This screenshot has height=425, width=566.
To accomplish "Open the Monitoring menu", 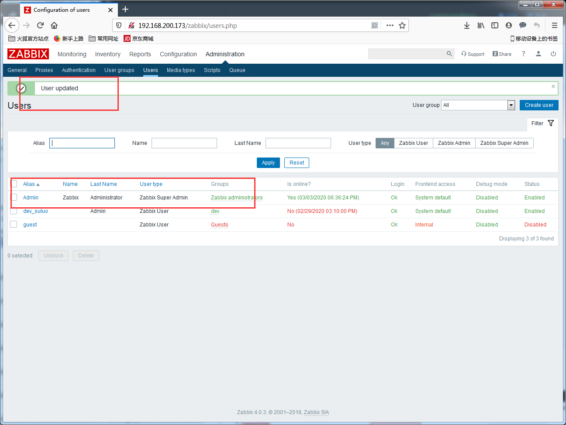I will (72, 54).
